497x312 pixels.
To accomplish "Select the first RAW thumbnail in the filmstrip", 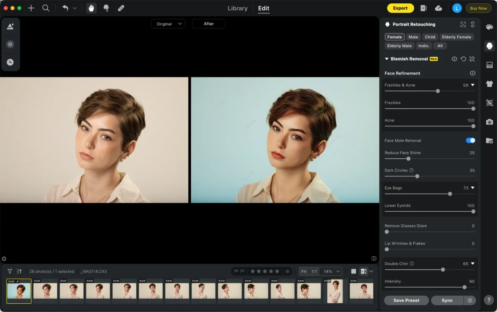I will click(19, 291).
